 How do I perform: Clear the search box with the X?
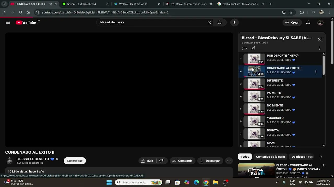pos(209,22)
